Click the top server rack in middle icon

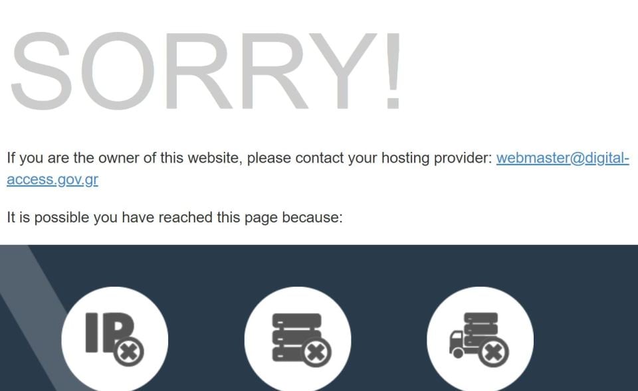click(296, 320)
